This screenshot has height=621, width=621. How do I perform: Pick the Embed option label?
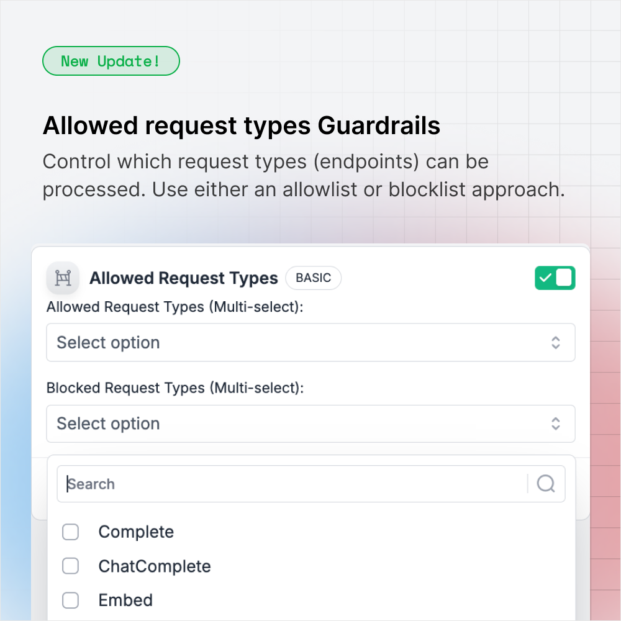(x=125, y=601)
